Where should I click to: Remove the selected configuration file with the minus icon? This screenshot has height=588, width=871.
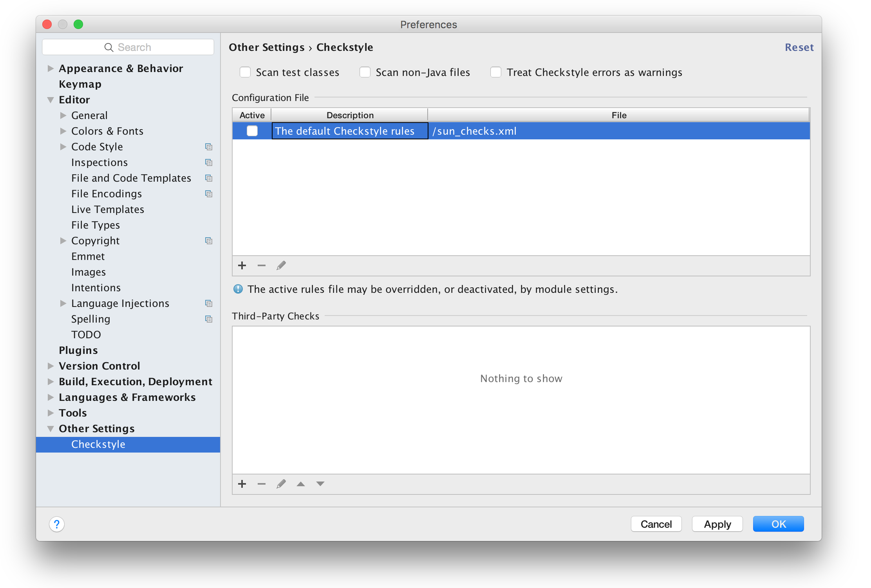262,265
